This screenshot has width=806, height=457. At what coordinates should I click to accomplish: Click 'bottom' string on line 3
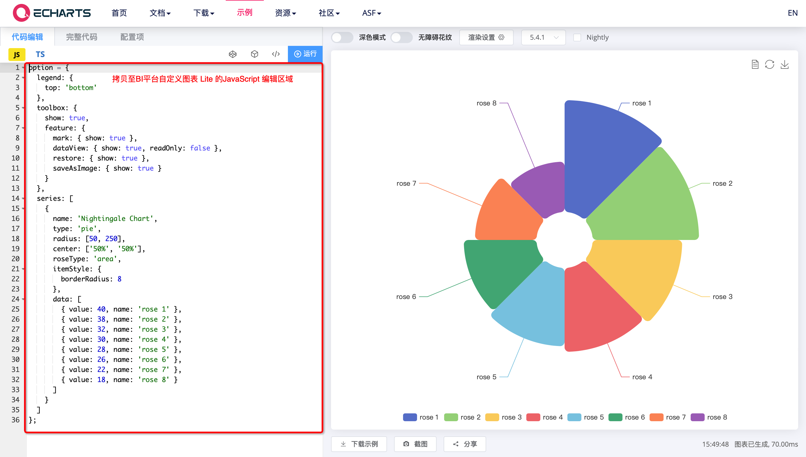tap(81, 88)
